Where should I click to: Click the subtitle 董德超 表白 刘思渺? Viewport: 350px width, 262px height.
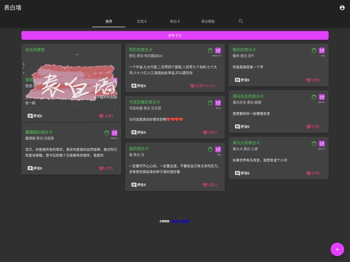point(39,138)
